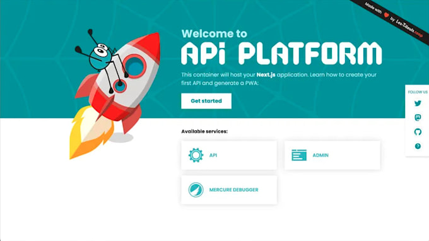This screenshot has width=429, height=241.
Task: Click the bold Next.js text
Action: tap(266, 74)
